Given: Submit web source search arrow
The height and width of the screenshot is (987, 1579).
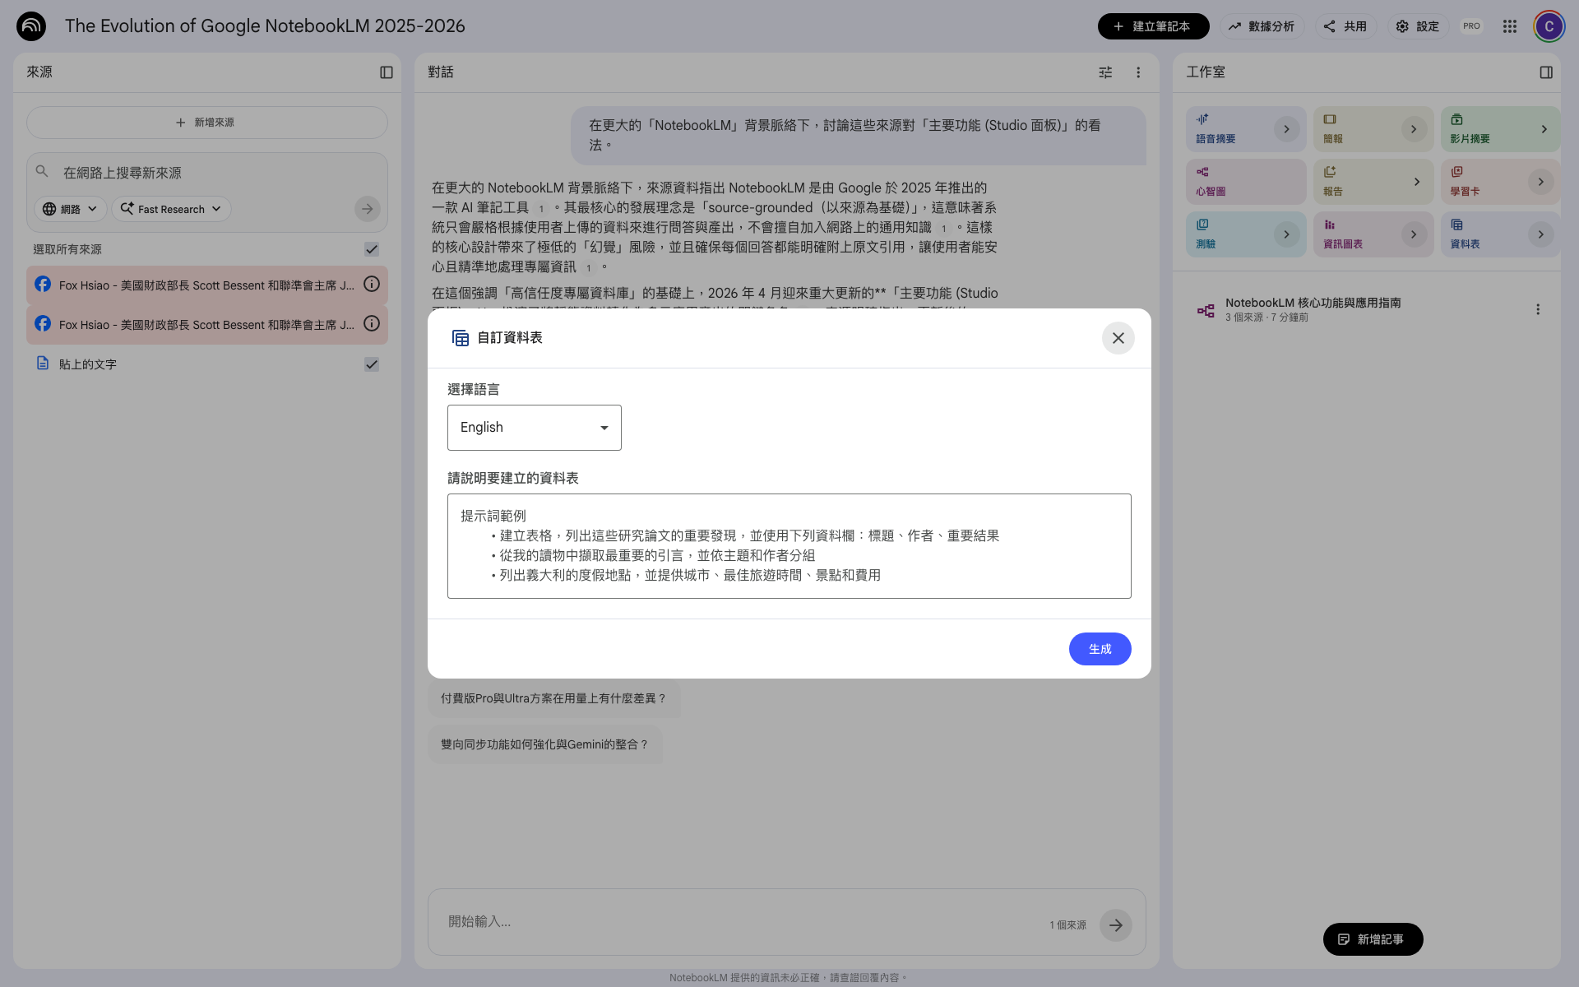Looking at the screenshot, I should [x=368, y=209].
